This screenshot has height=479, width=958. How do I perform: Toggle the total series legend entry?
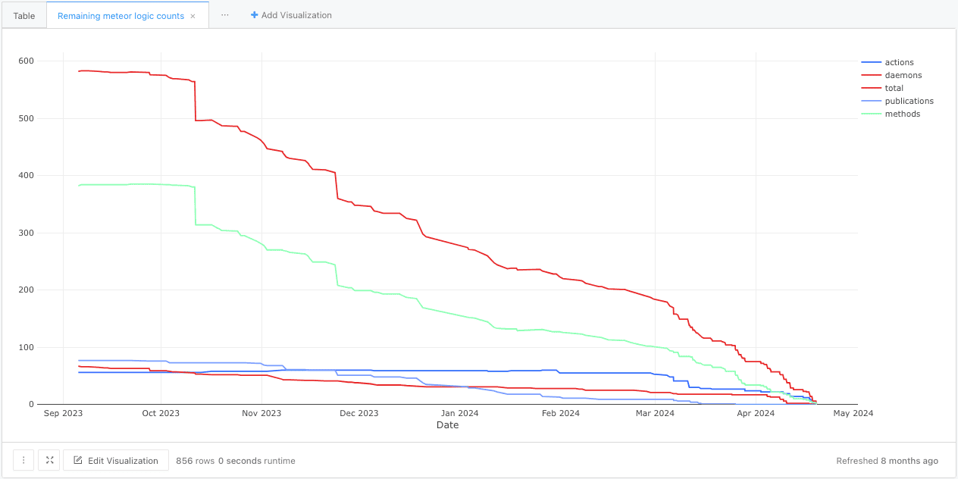coord(894,88)
